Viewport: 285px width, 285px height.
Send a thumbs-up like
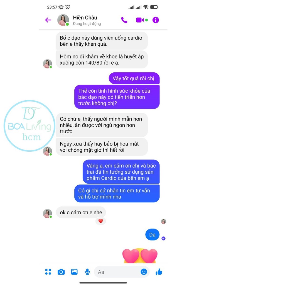click(x=159, y=272)
